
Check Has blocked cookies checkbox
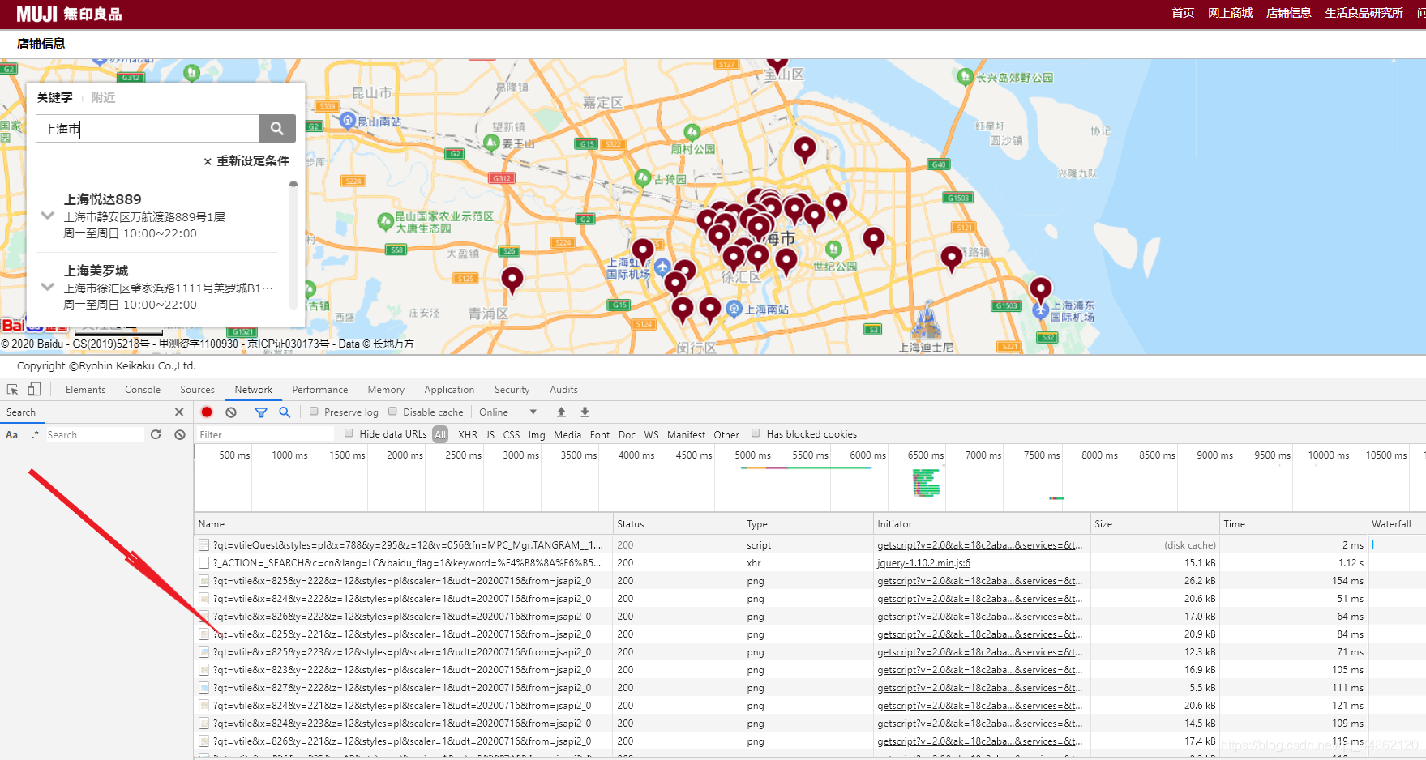coord(756,433)
